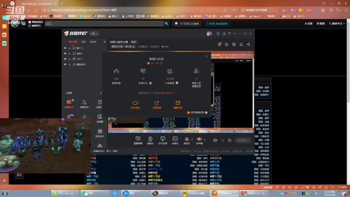Open the 简体中文 language dropdown
Viewport: 350px width, 197px height.
(x=337, y=24)
